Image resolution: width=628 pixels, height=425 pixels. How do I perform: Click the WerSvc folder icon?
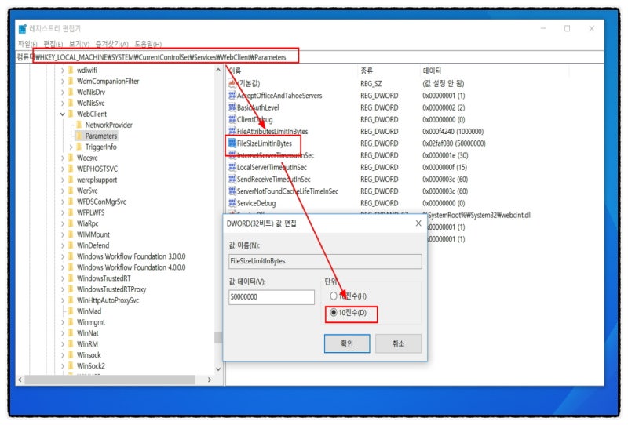[x=71, y=191]
